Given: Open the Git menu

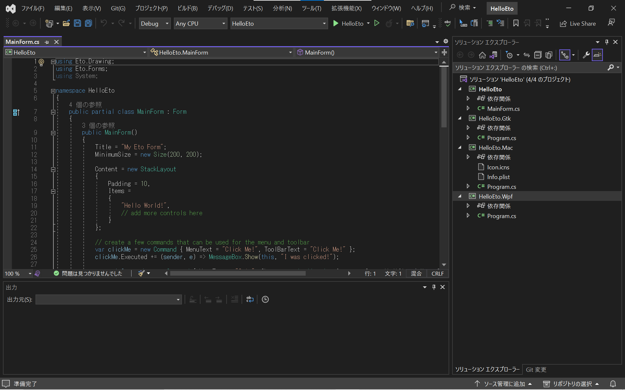Looking at the screenshot, I should coord(118,8).
